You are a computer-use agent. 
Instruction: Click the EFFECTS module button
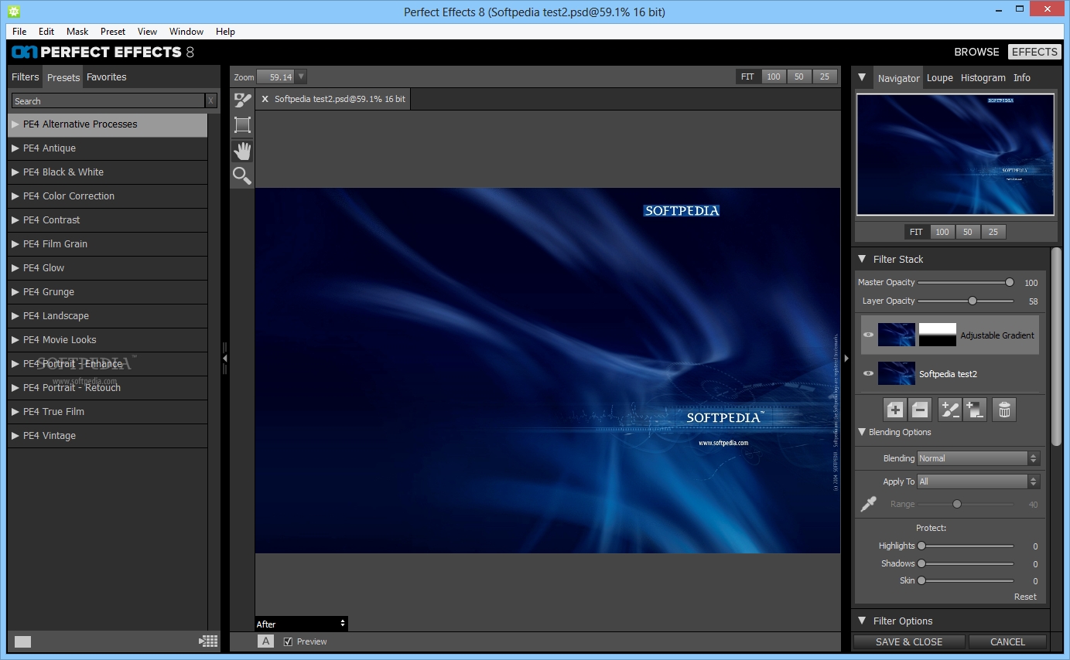(1034, 52)
